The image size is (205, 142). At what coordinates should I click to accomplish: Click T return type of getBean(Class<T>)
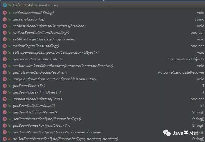coord(203,86)
